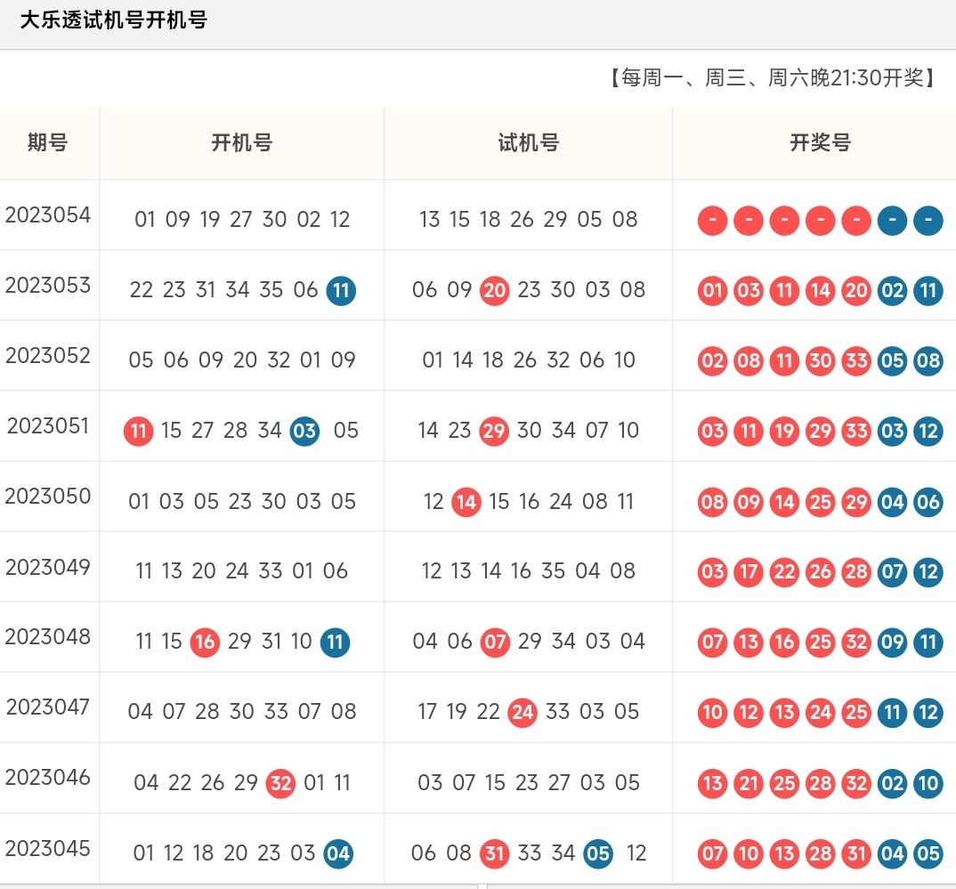Viewport: 956px width, 889px height.
Task: Click blue ball 10 in 2023046 开奖号
Action: pyautogui.click(x=928, y=783)
